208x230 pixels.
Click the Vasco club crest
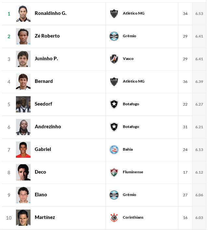(114, 59)
